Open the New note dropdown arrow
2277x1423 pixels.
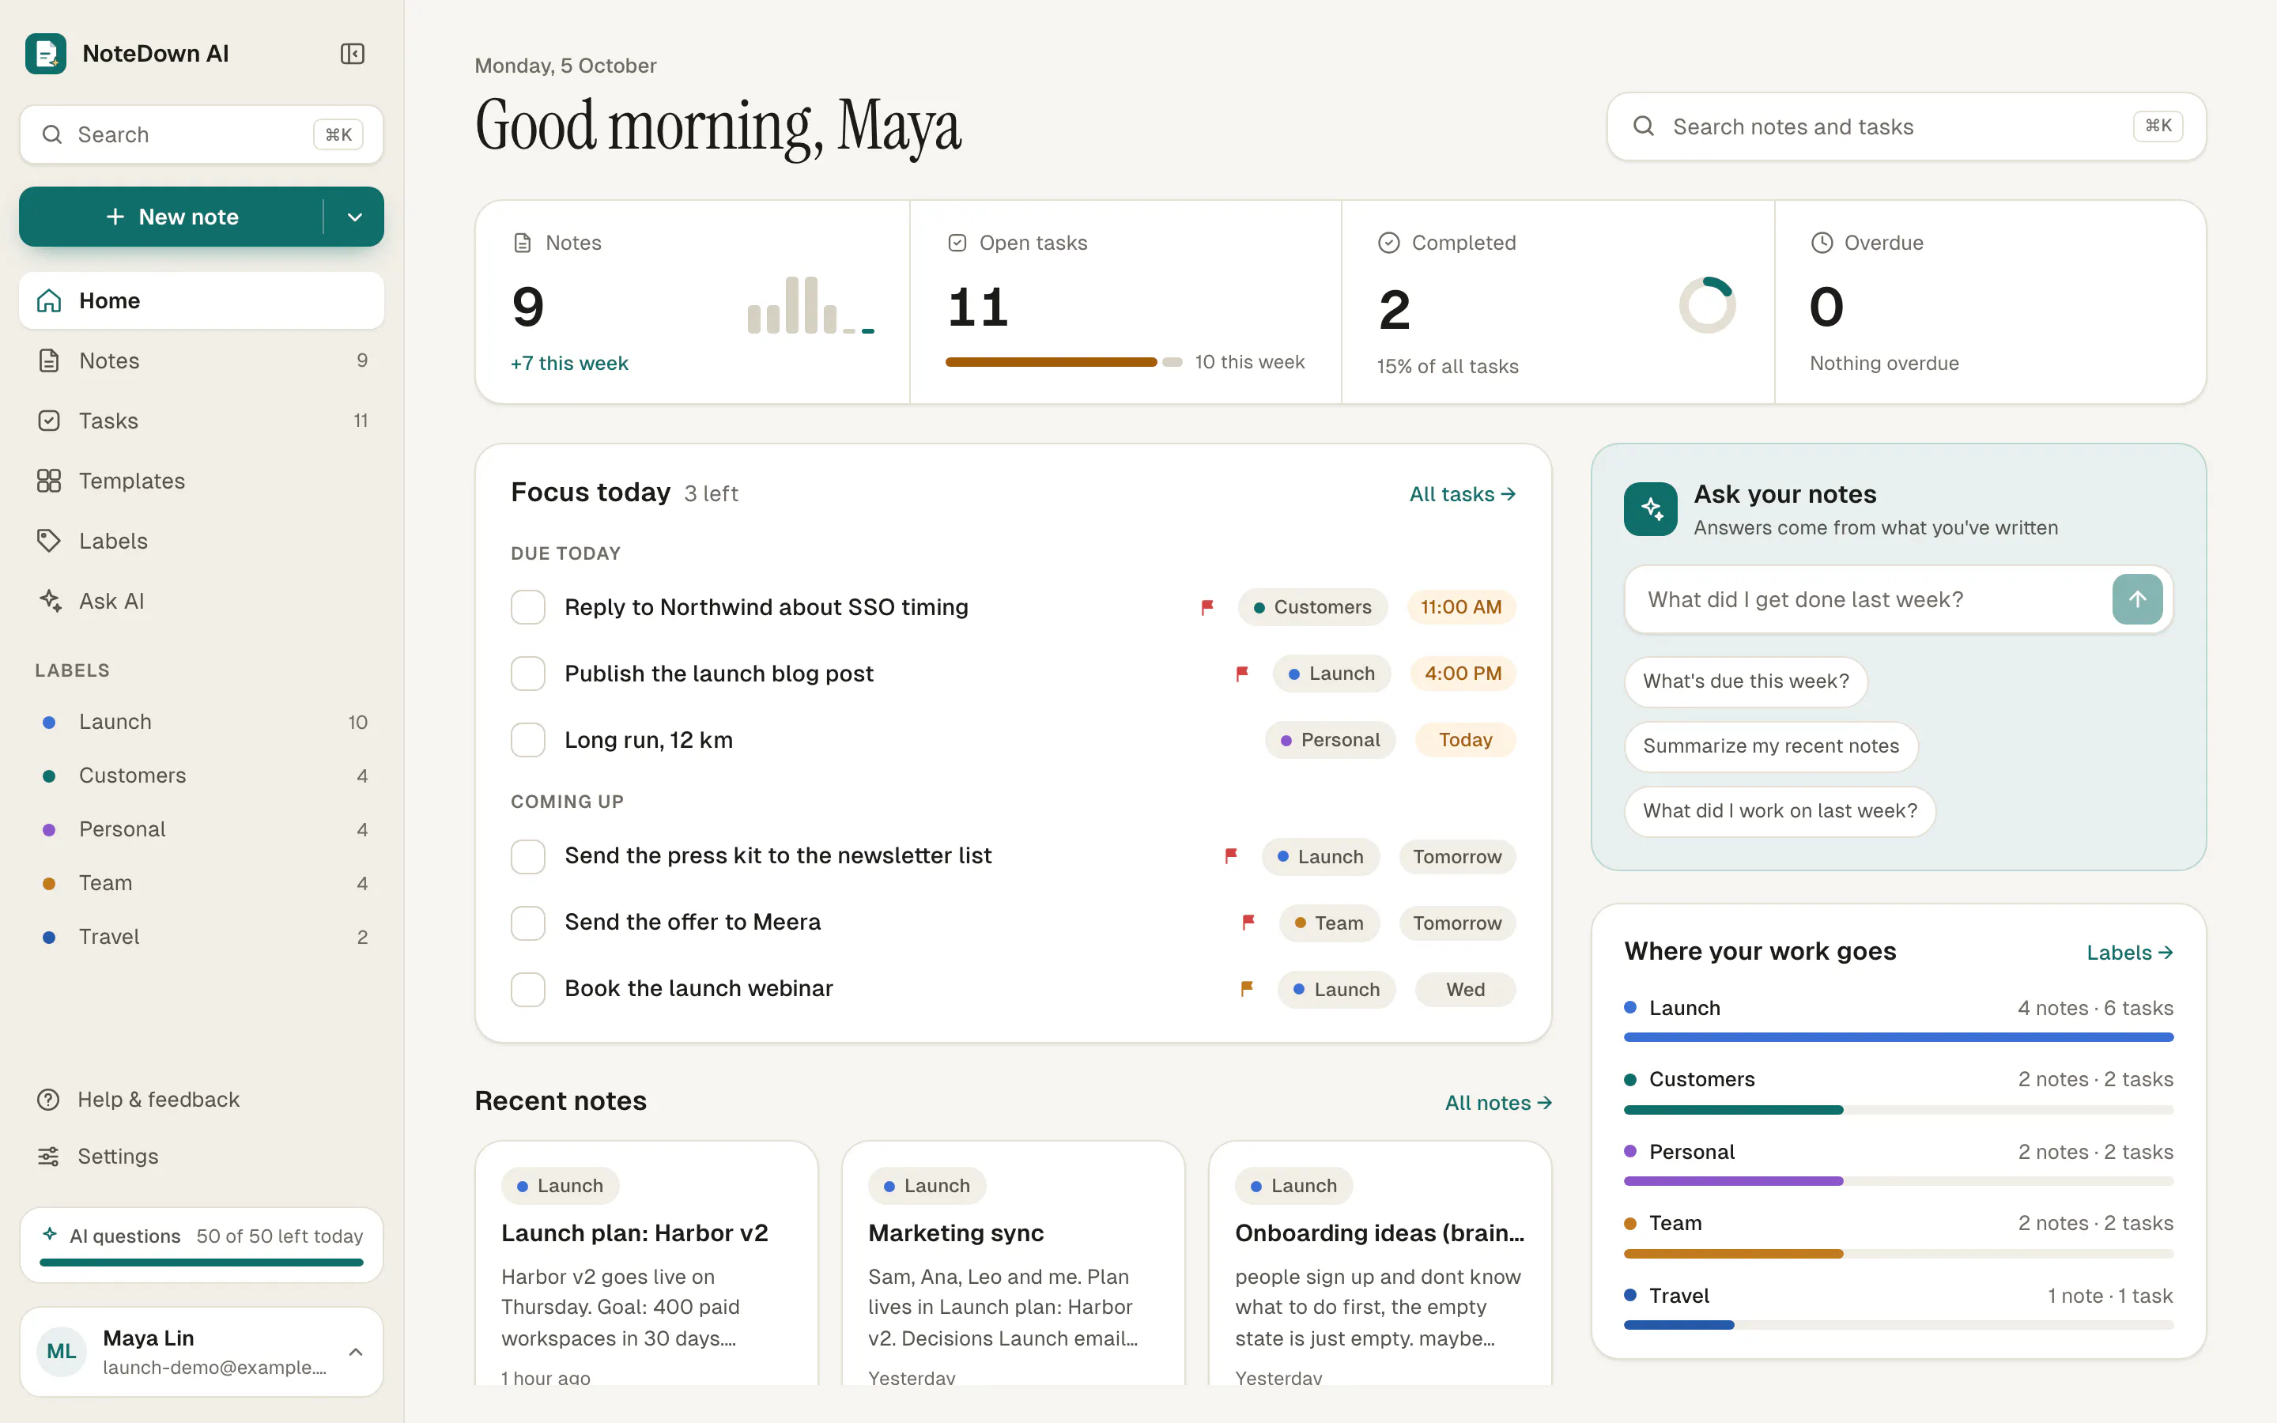pos(355,217)
